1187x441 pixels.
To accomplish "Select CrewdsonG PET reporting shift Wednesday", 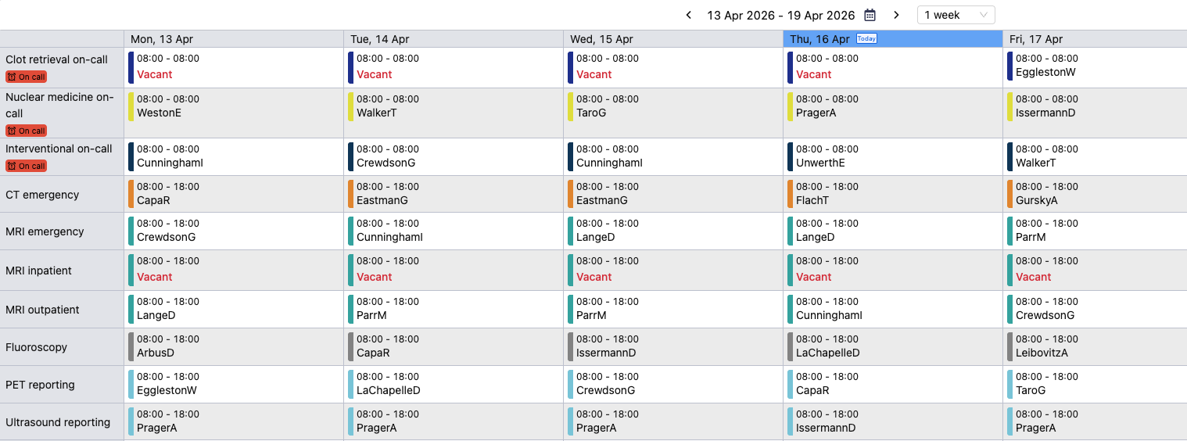I will [x=605, y=390].
